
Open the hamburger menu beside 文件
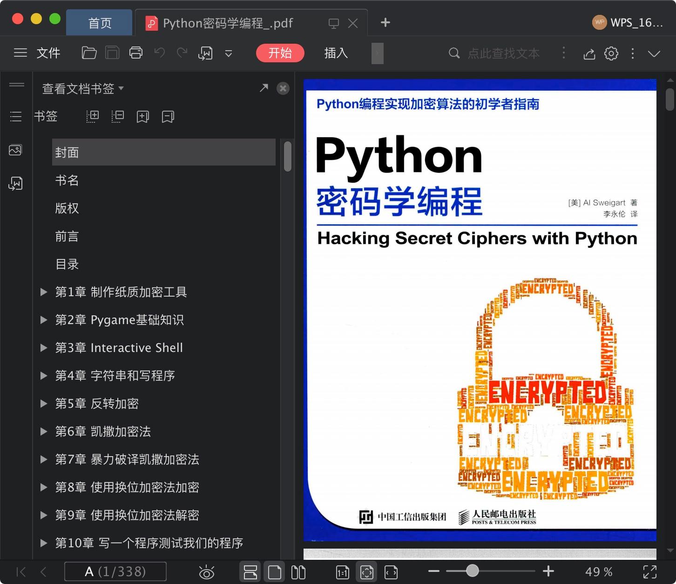(20, 53)
